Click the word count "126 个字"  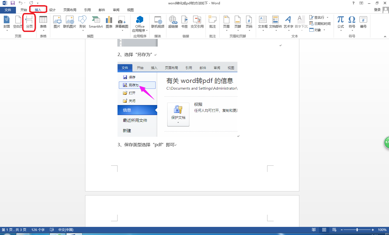[38, 230]
